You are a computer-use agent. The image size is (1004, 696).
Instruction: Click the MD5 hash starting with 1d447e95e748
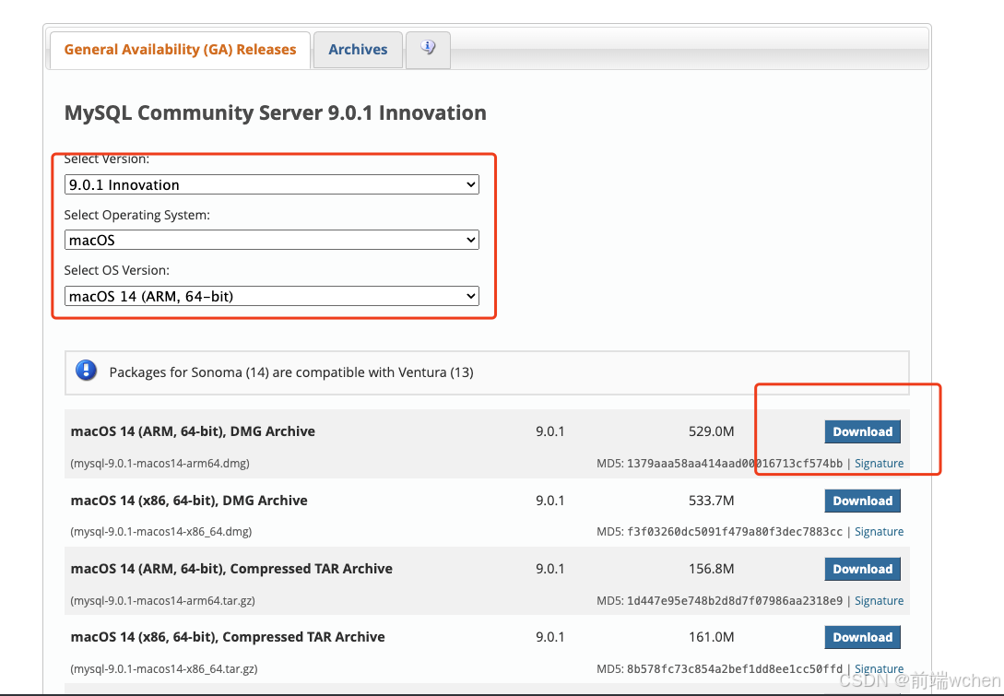click(735, 601)
